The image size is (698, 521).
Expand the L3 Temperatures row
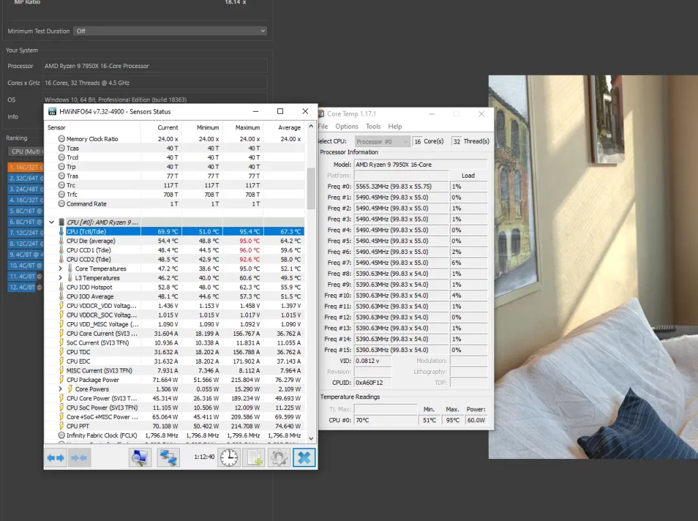coord(60,278)
